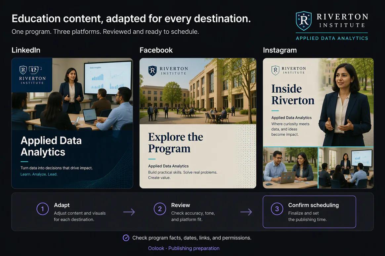Click Turn data into decisions that drive impact
The width and height of the screenshot is (385, 256).
tap(57, 168)
